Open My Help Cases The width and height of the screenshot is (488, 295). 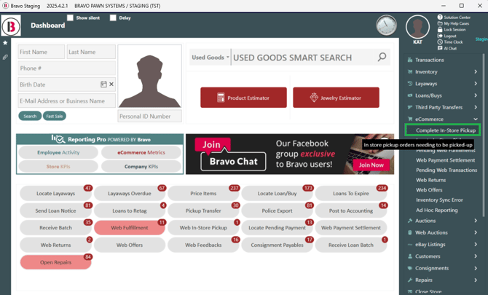coord(453,23)
